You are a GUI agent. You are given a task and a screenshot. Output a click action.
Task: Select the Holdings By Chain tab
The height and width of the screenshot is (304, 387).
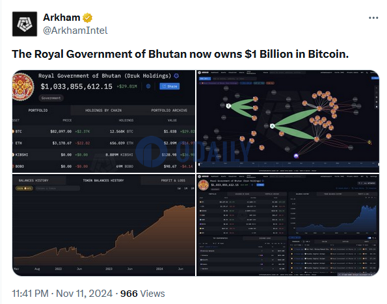point(103,110)
